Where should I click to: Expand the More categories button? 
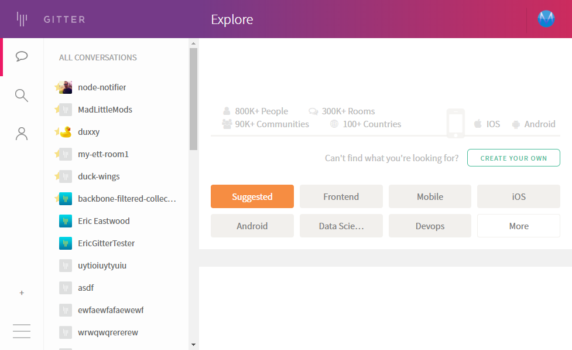pyautogui.click(x=518, y=226)
